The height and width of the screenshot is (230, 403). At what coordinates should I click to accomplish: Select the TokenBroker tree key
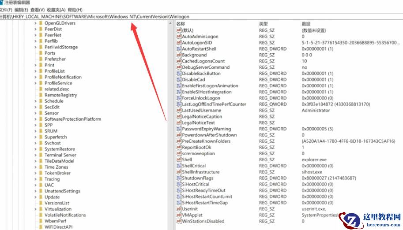click(x=57, y=173)
